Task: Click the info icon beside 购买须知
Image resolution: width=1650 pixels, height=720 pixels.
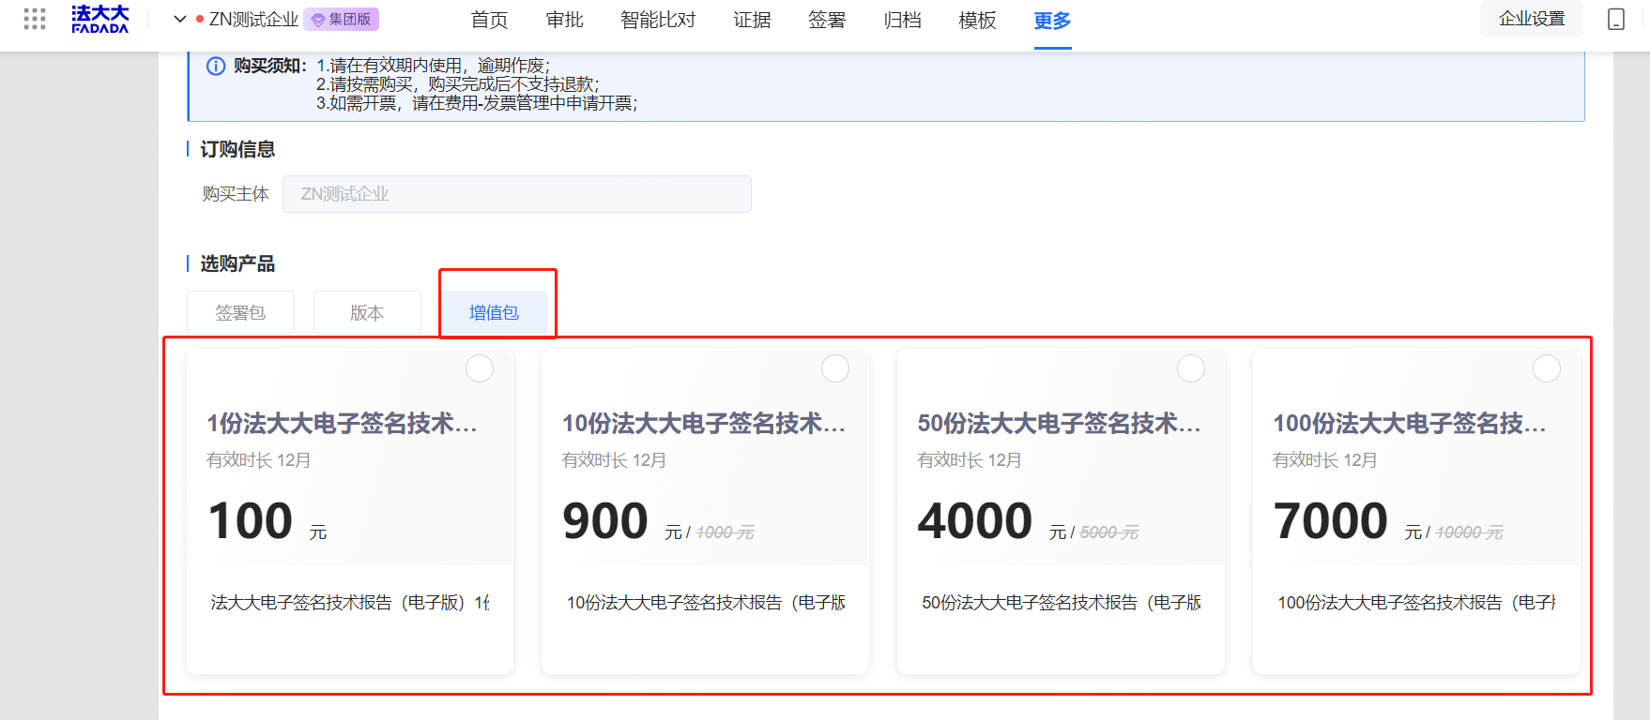Action: pos(216,66)
